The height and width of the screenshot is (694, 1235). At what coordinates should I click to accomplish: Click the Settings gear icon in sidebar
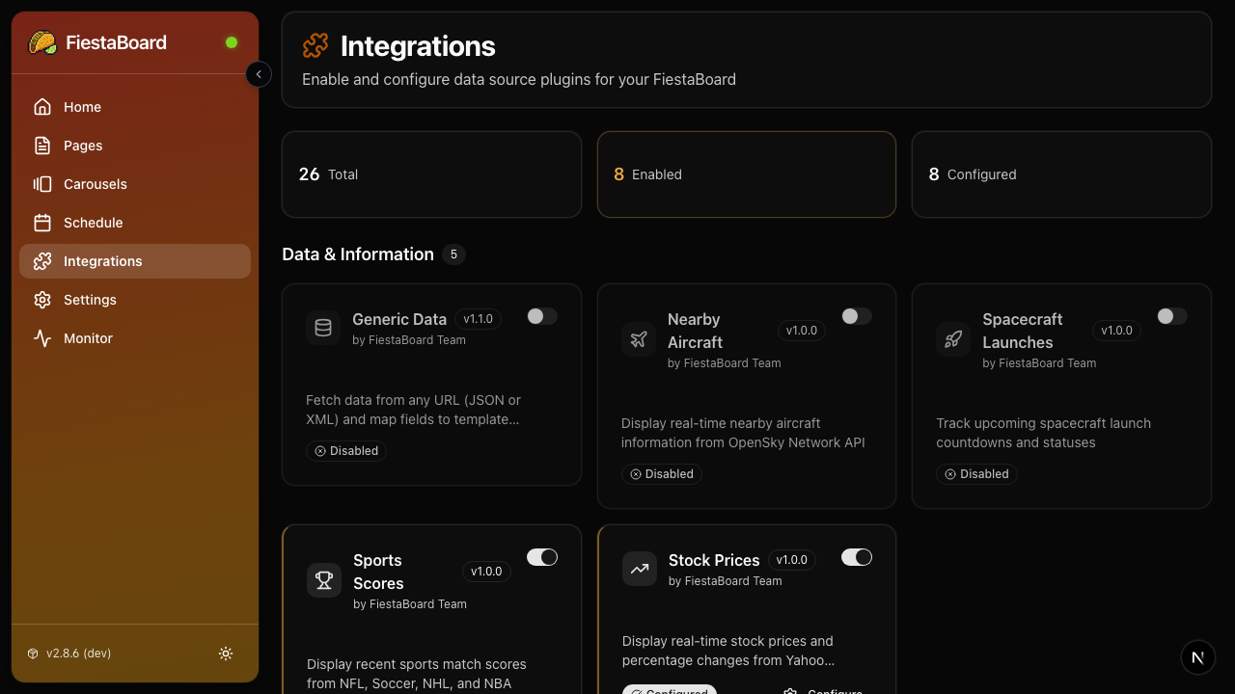[42, 300]
